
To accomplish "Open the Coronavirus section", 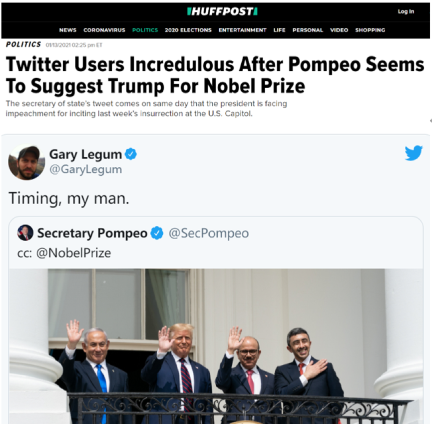I will (x=104, y=30).
